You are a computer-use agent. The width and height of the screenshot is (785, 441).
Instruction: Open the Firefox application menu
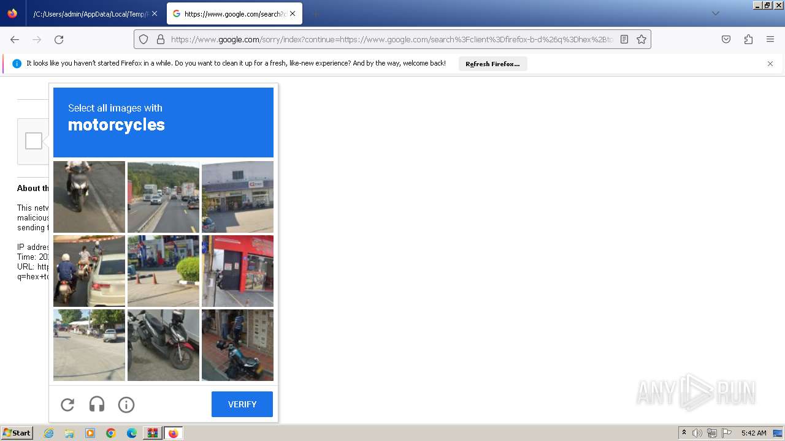(x=770, y=39)
